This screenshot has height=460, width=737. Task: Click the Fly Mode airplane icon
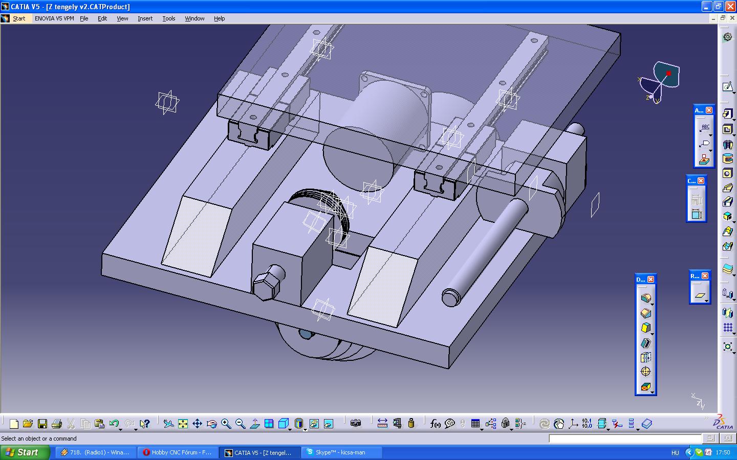(168, 424)
